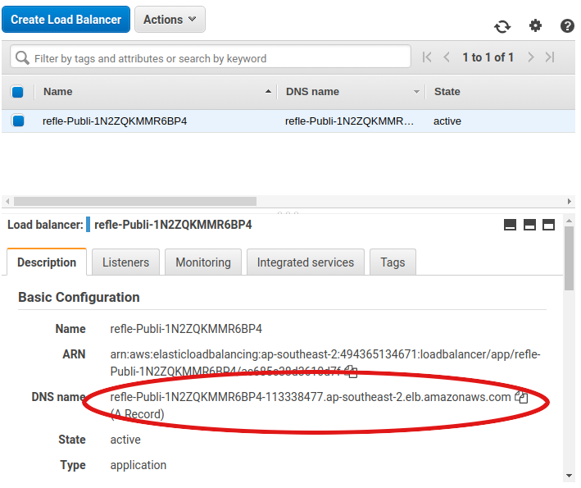
Task: Go to last page of results
Action: pyautogui.click(x=550, y=57)
